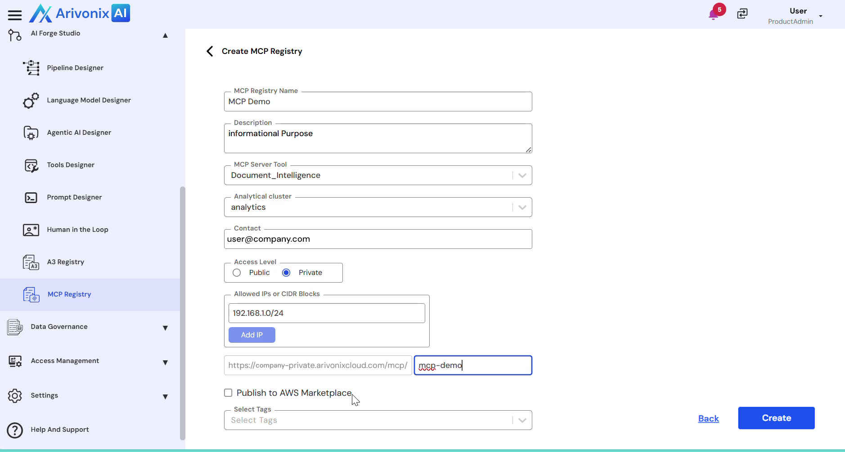Click the switch workspace icon in header

click(742, 14)
